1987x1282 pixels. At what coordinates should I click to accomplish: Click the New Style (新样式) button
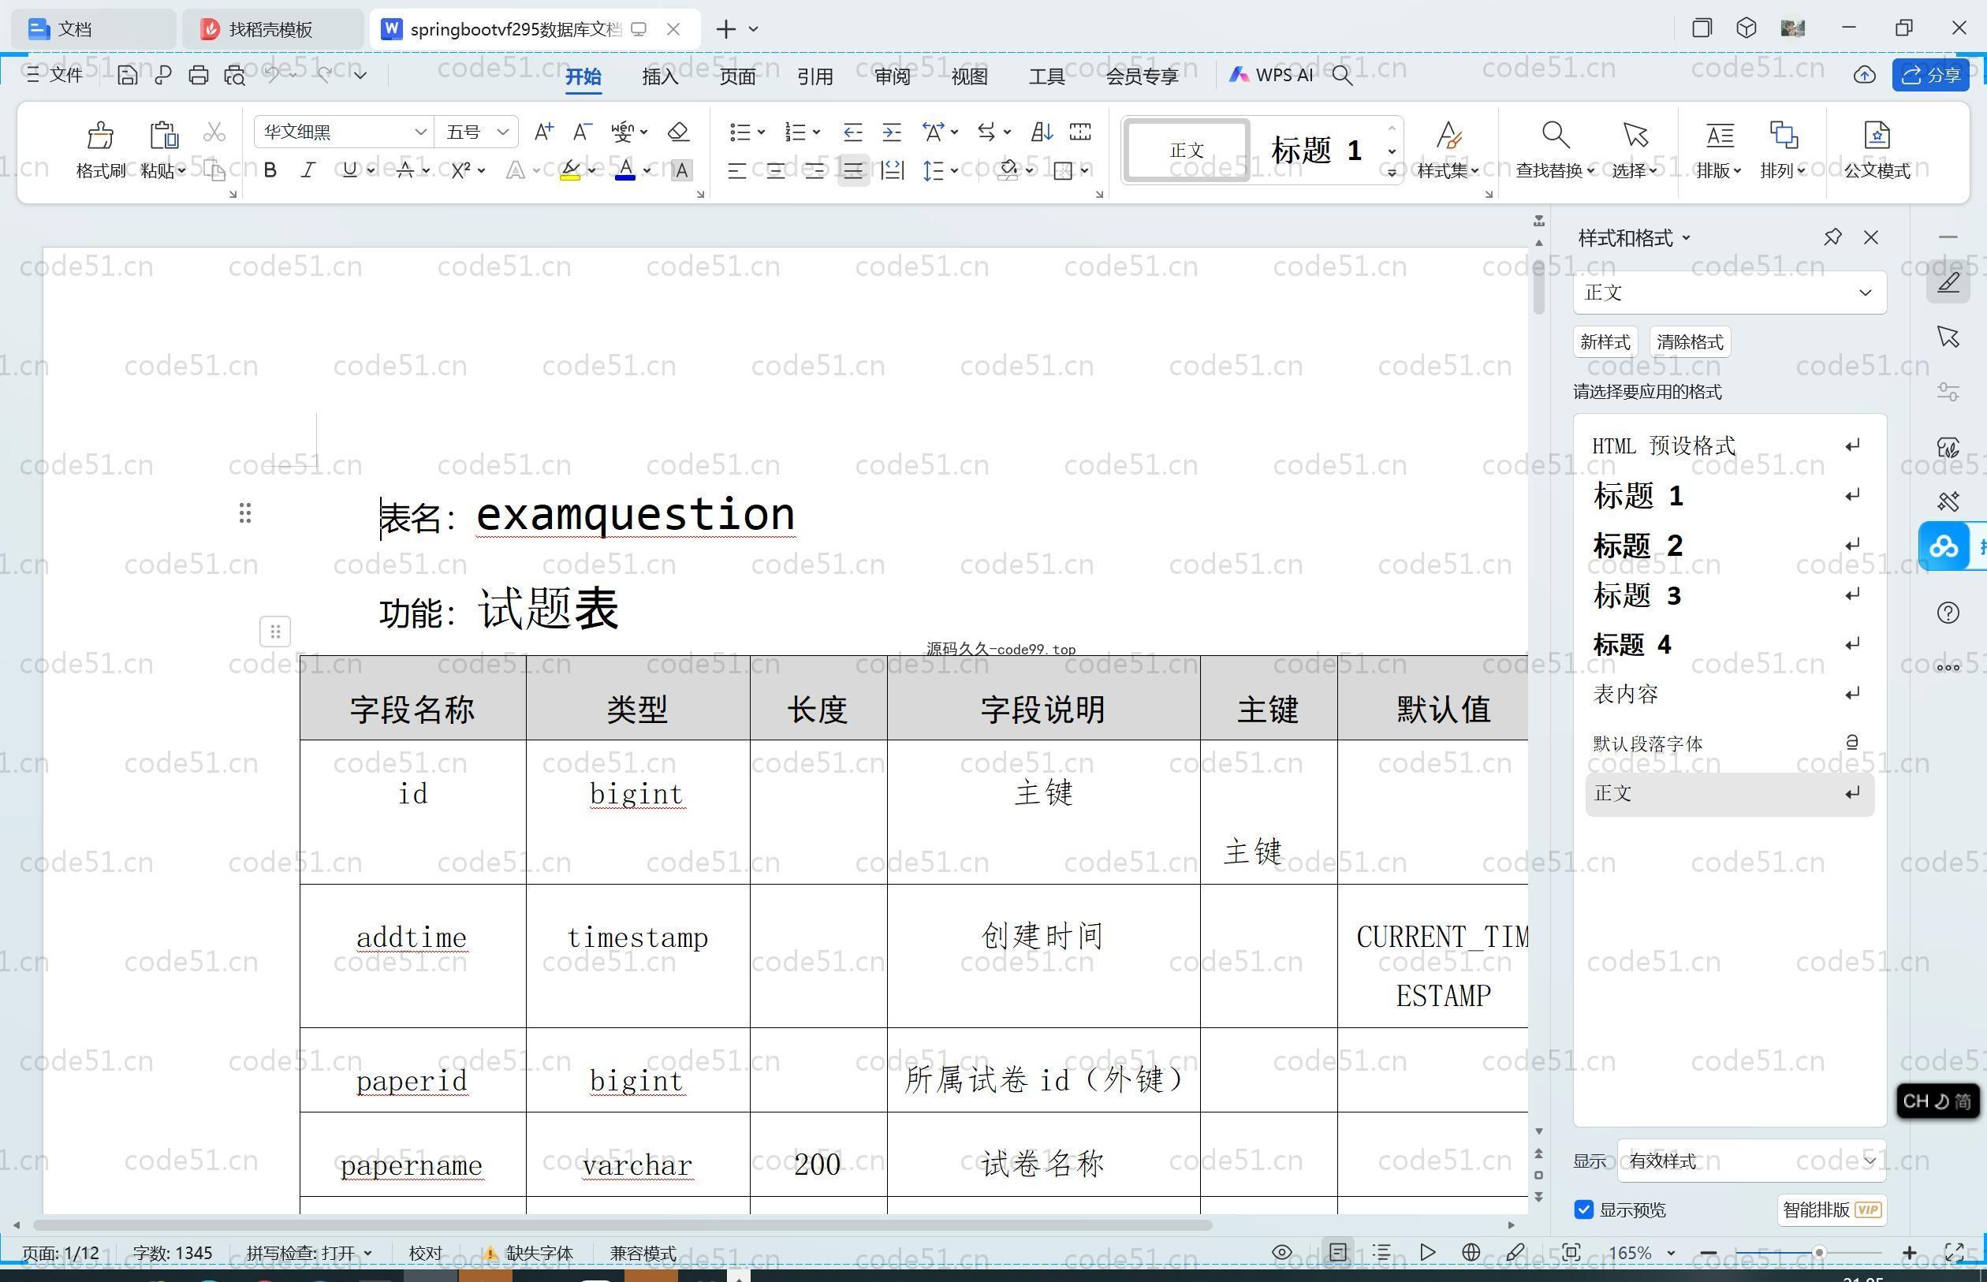tap(1604, 342)
